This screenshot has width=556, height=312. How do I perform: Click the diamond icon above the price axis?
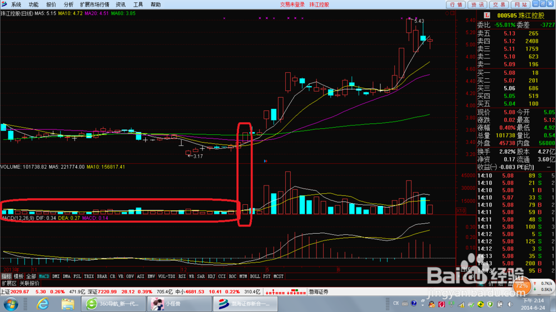[447, 13]
